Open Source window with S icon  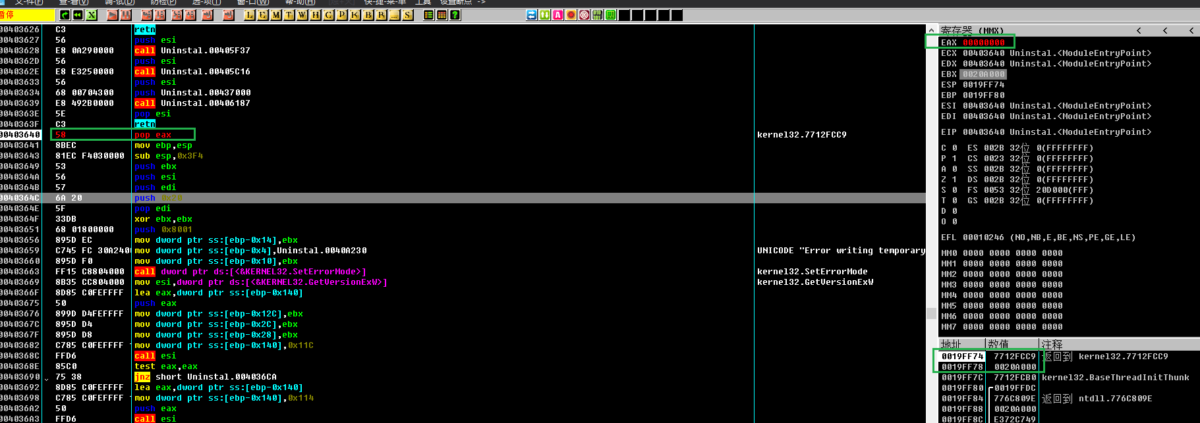(407, 15)
